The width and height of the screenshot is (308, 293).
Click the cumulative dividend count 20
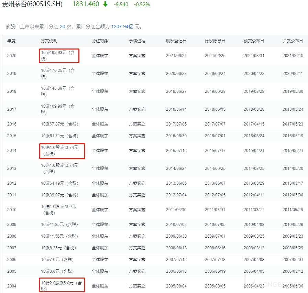coord(62,26)
